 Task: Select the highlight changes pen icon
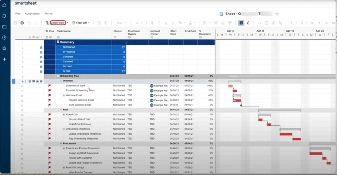(248, 23)
